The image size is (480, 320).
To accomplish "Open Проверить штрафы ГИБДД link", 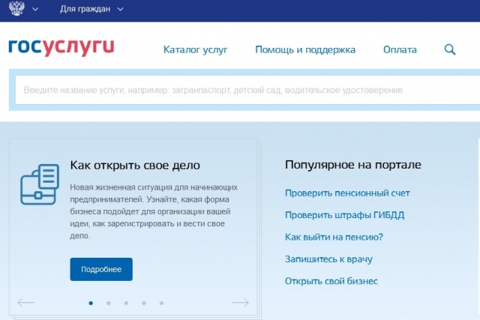I will [x=345, y=215].
